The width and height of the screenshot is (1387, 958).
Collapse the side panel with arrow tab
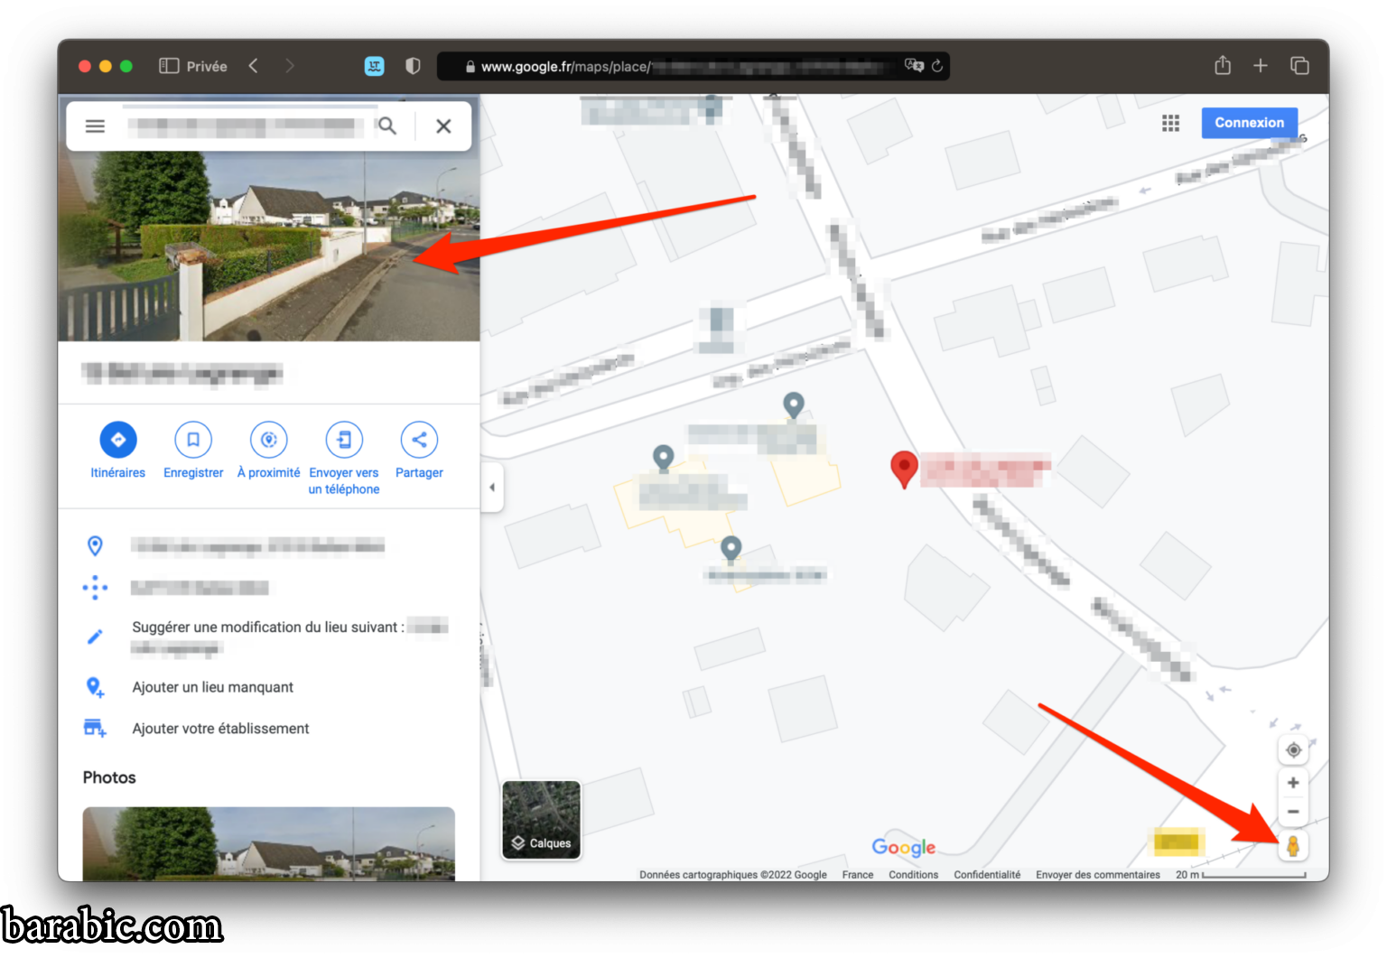492,488
